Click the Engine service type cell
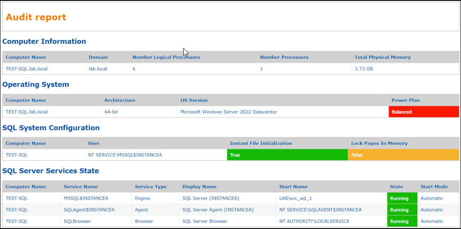This screenshot has width=461, height=229. tap(142, 198)
